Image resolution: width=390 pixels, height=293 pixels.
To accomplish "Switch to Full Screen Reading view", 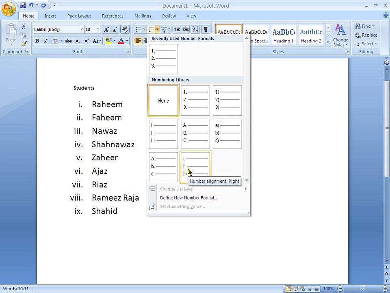I will tap(296, 289).
